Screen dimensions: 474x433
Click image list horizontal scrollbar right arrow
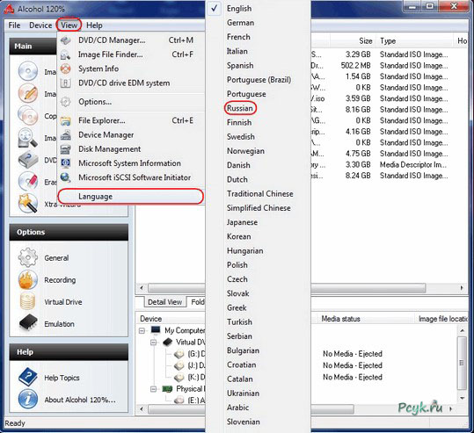(x=462, y=288)
